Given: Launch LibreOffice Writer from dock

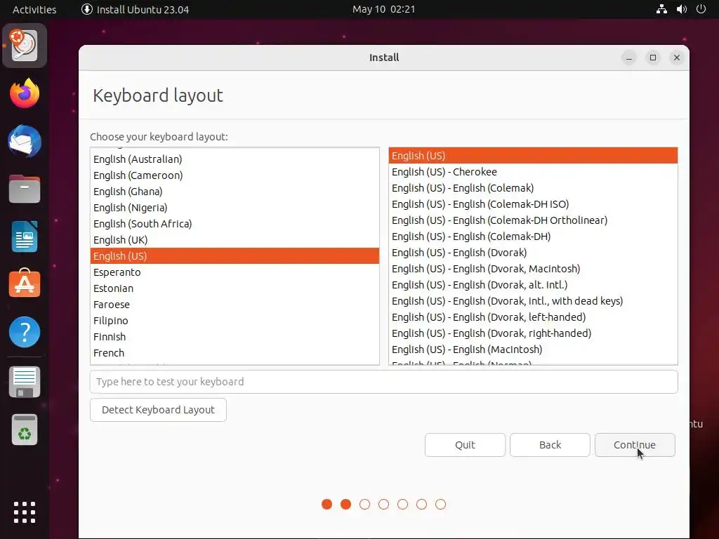Looking at the screenshot, I should [x=25, y=237].
